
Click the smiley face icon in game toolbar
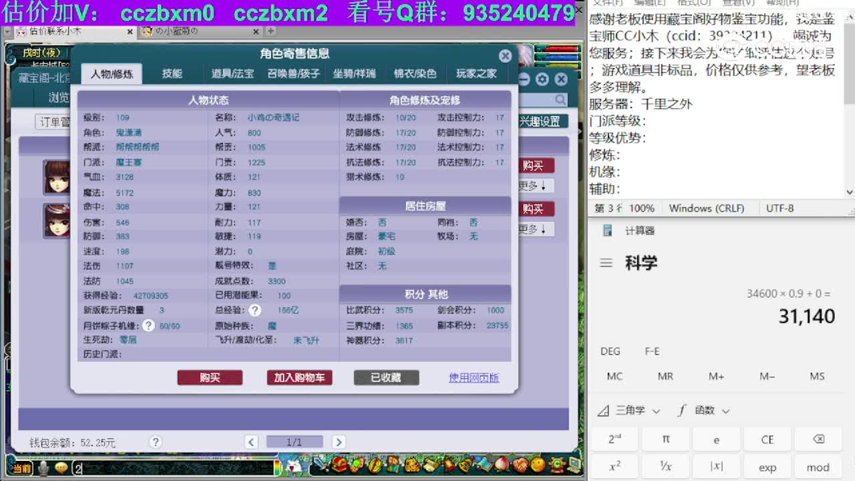538,464
